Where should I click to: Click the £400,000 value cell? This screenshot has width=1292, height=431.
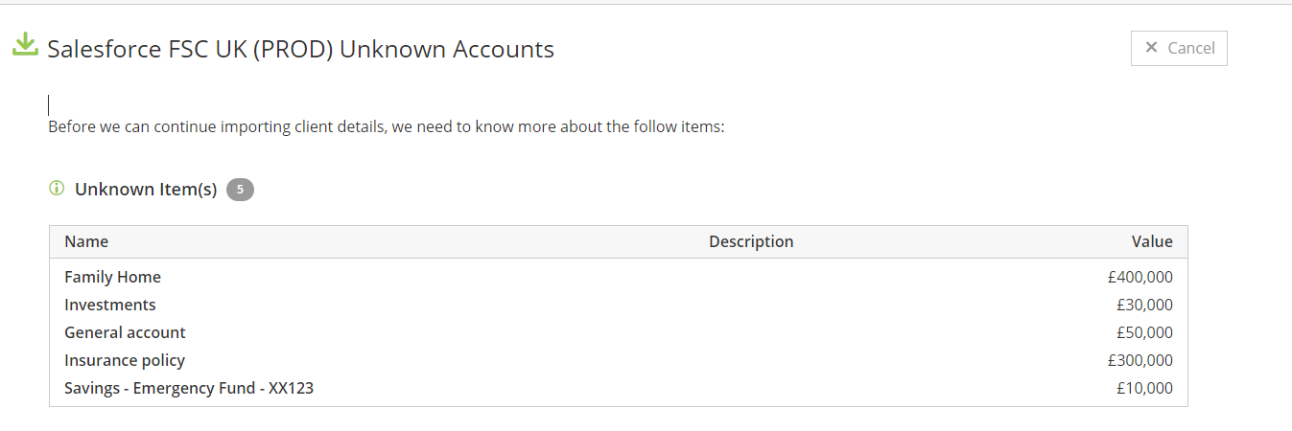[1139, 277]
